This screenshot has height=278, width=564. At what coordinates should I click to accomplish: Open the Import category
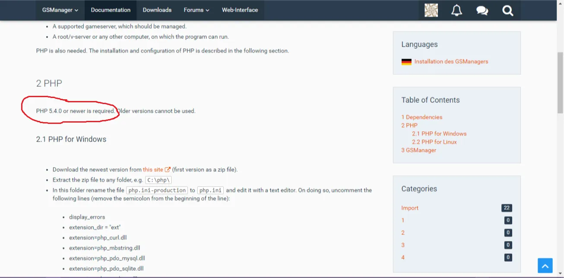[410, 208]
